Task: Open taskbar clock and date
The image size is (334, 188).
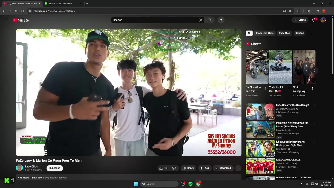Action: point(326,184)
